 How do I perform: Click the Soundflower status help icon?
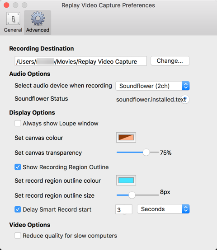185,99
